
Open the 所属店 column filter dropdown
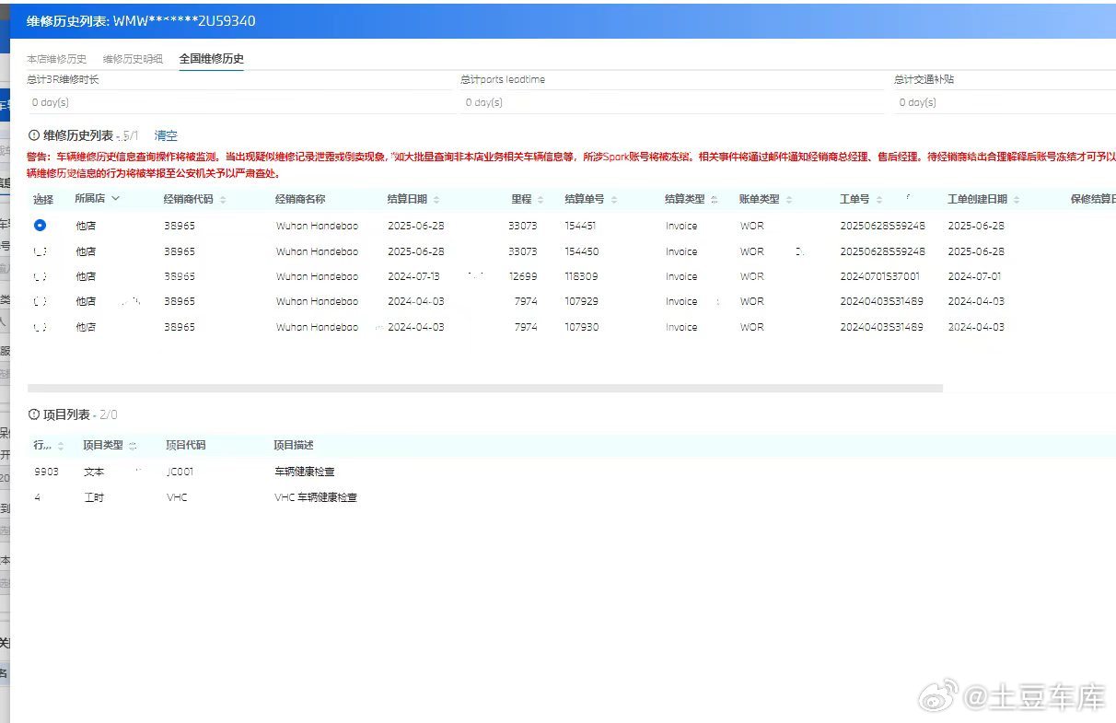point(115,199)
